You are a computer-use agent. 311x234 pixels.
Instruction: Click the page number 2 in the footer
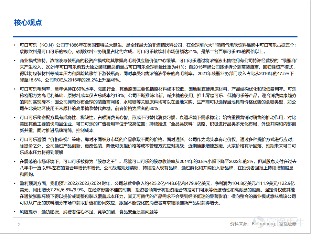coord(19,225)
